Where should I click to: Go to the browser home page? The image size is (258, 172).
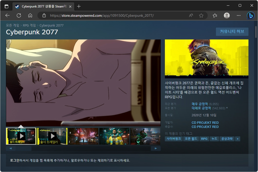(x=30, y=15)
